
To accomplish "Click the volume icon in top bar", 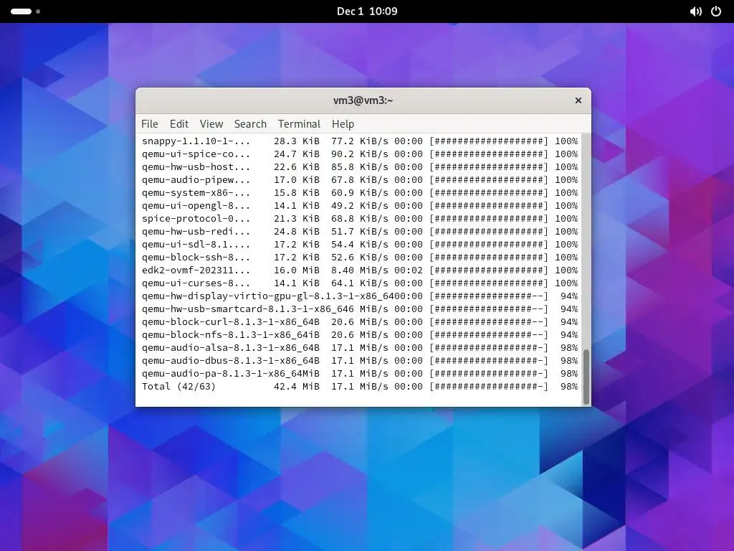I will (x=695, y=11).
